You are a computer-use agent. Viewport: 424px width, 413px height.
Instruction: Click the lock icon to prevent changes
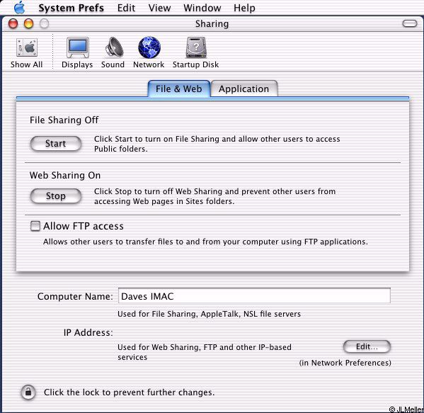[28, 392]
